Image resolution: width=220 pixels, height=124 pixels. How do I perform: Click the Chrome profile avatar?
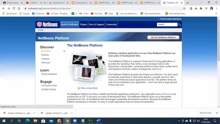point(211,8)
